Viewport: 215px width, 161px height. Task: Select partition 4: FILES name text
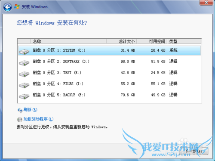(x=58, y=84)
